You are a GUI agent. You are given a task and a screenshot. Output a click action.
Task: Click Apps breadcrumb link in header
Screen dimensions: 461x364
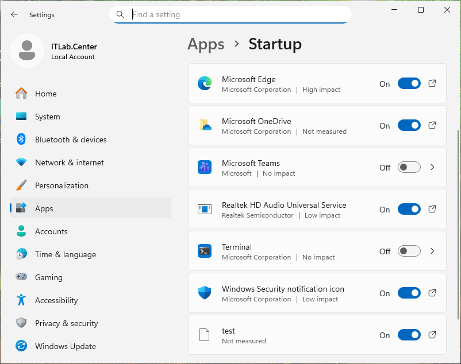[206, 44]
